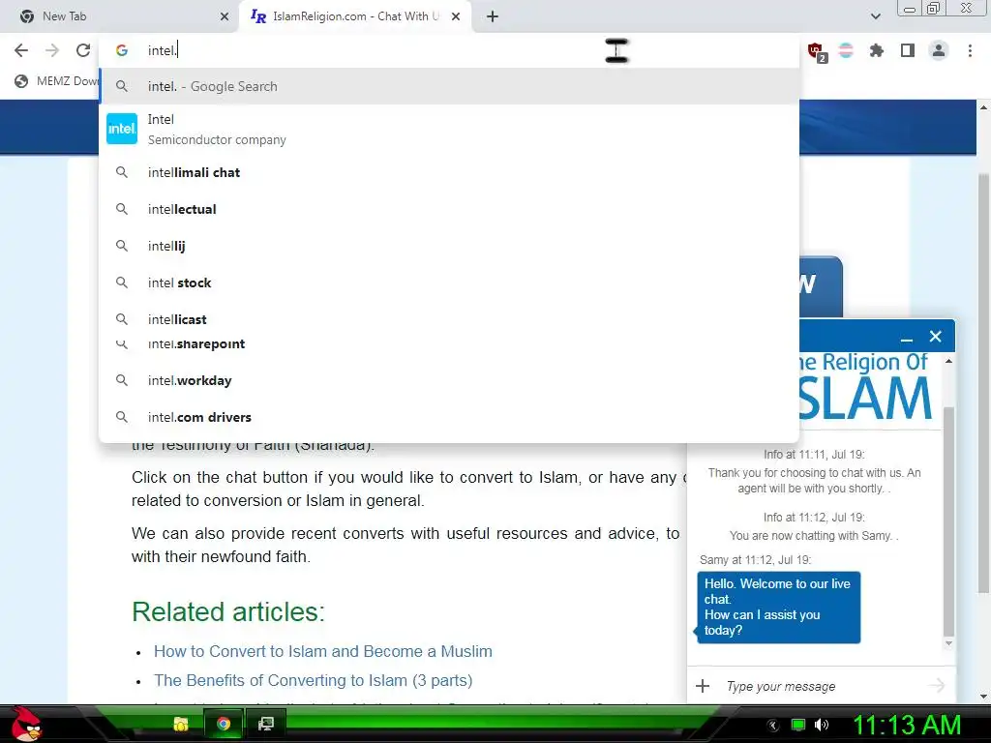991x743 pixels.
Task: Select the 'intellicast' suggestion
Action: click(x=449, y=319)
